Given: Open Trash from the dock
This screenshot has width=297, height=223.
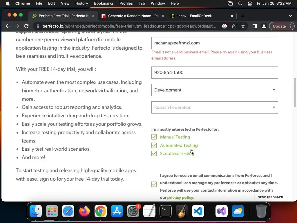Looking at the screenshot, I should tap(261, 211).
